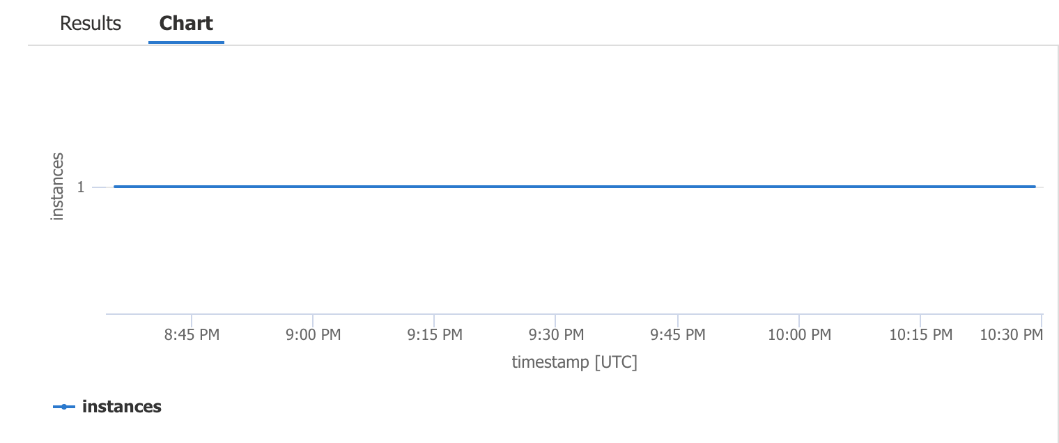Click the rightmost end of the data line

tap(1034, 187)
